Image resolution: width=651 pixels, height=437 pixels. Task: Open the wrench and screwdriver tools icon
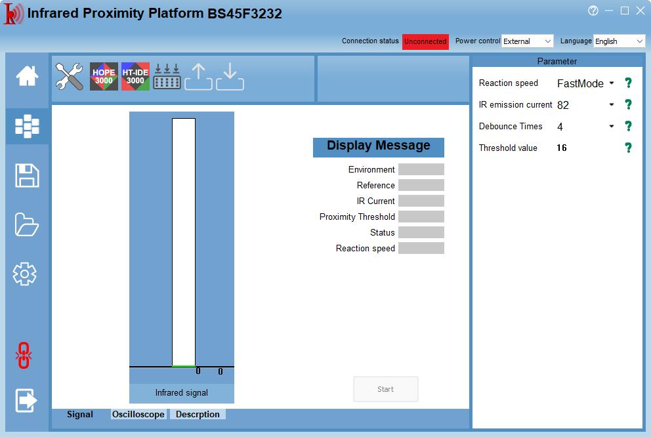(69, 77)
